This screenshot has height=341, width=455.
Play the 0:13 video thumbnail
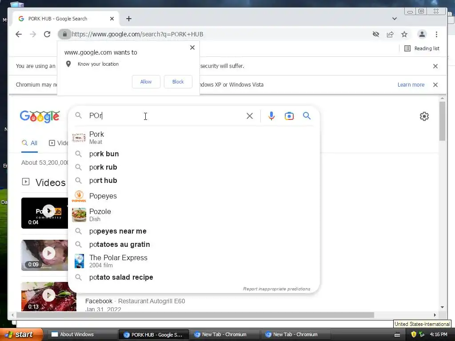(x=49, y=296)
